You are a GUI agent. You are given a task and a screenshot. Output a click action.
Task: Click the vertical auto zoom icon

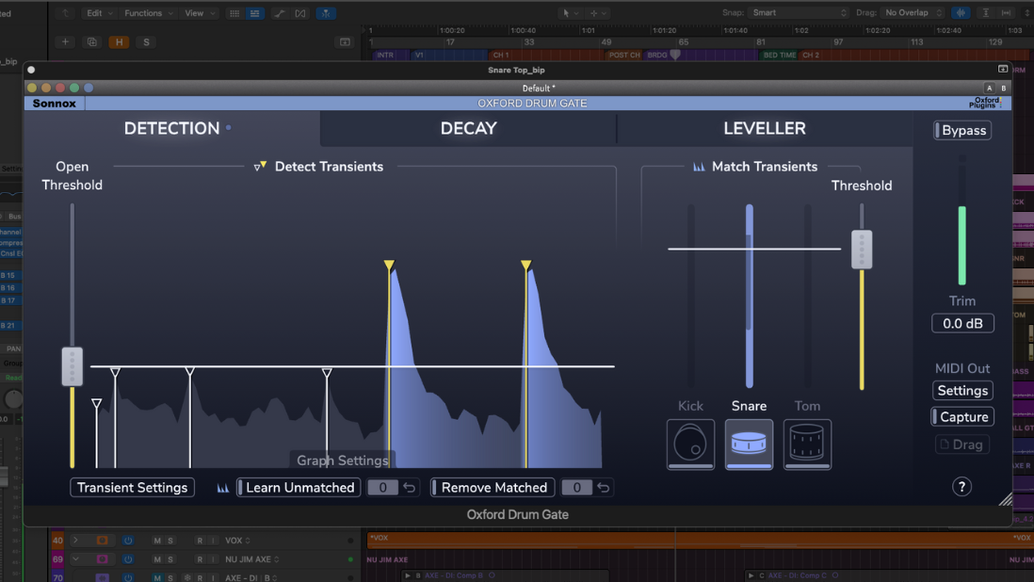click(x=986, y=13)
